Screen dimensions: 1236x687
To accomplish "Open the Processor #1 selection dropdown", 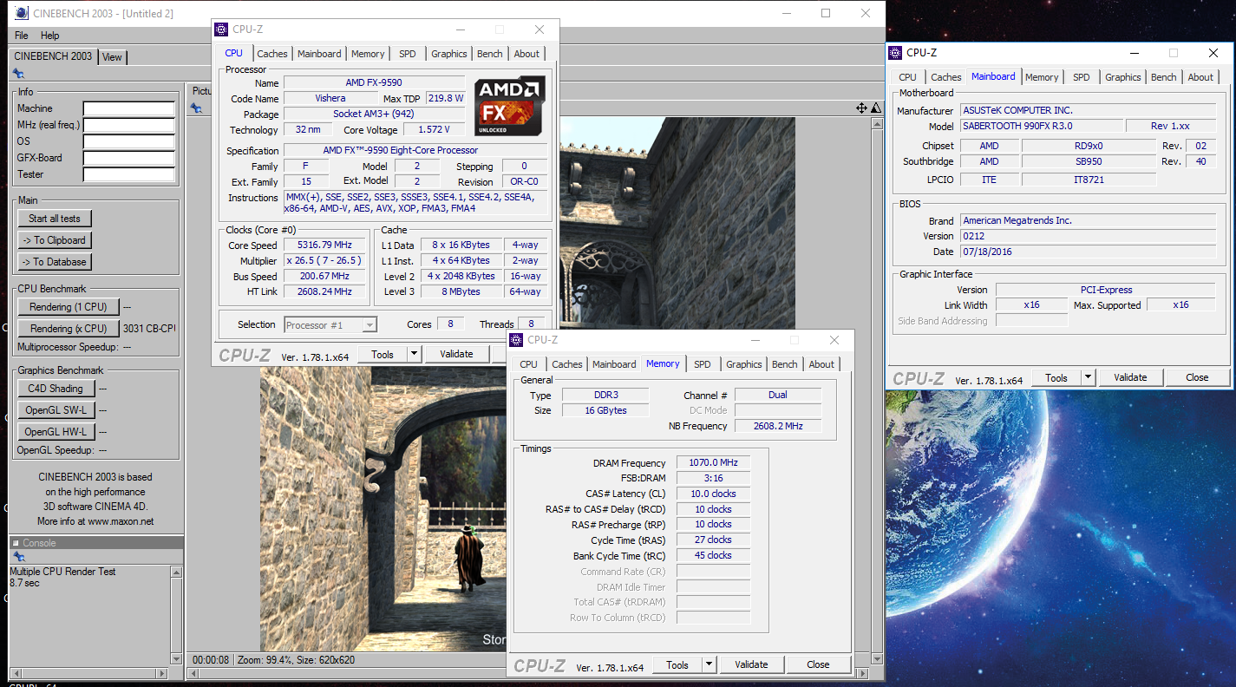I will pos(369,325).
